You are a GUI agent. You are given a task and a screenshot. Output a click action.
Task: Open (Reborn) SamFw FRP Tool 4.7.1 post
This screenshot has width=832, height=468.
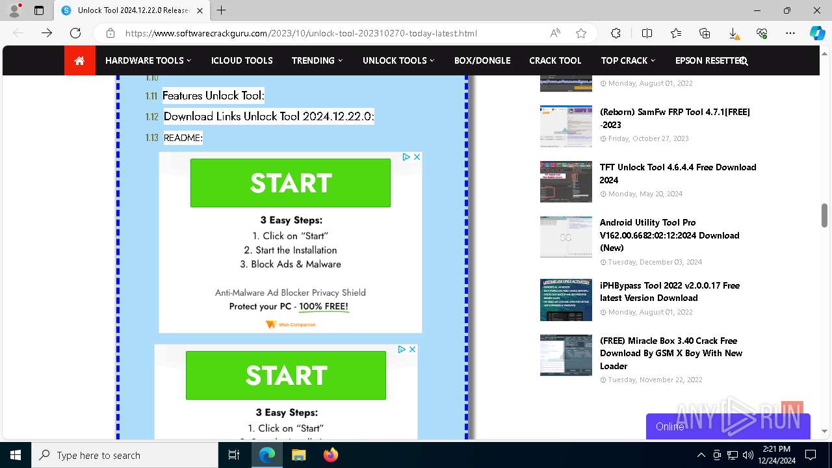[675, 118]
